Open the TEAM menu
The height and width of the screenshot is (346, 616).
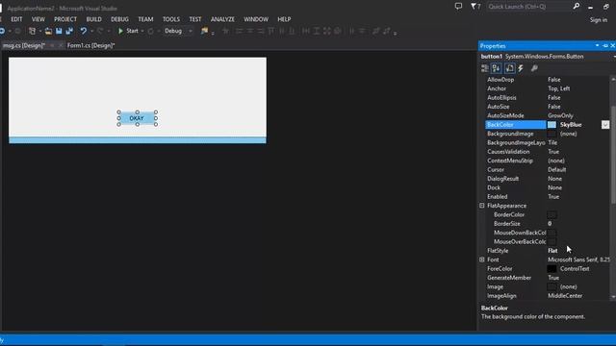point(145,19)
